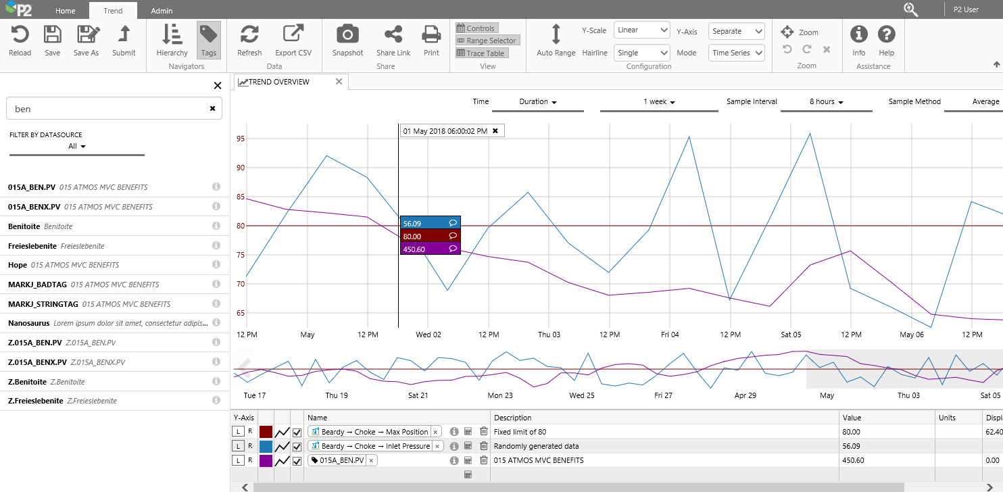Delete the Max Position trace with trash icon
Screen dimensions: 1003x492
coord(483,432)
